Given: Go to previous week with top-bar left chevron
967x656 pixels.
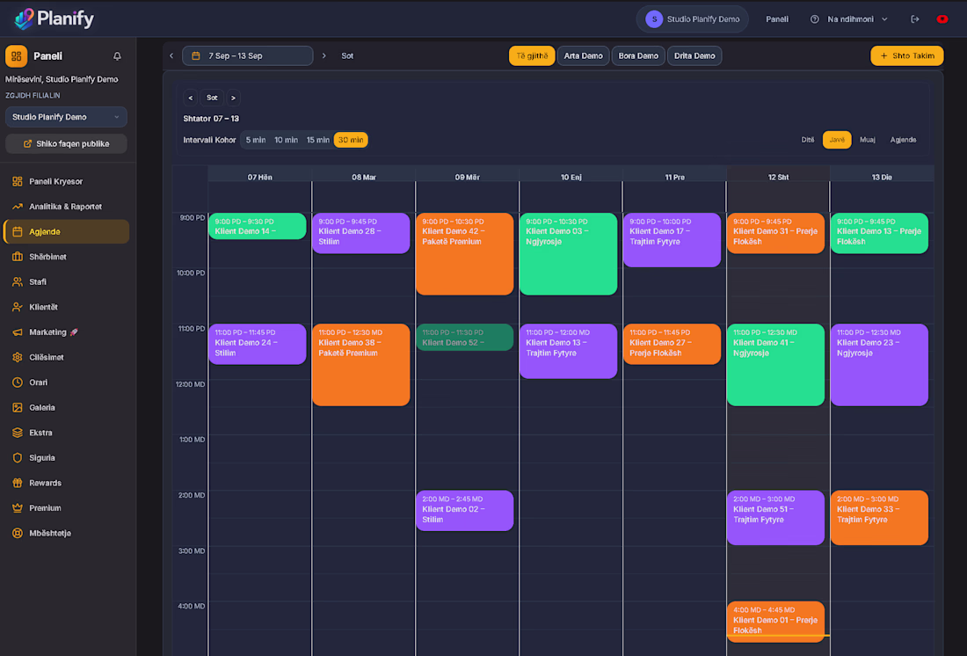Looking at the screenshot, I should 171,55.
